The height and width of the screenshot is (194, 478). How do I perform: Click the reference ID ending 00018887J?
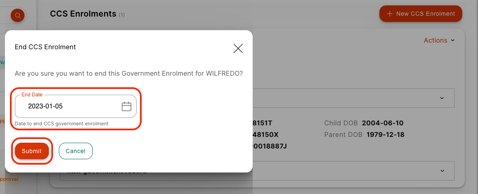click(270, 146)
